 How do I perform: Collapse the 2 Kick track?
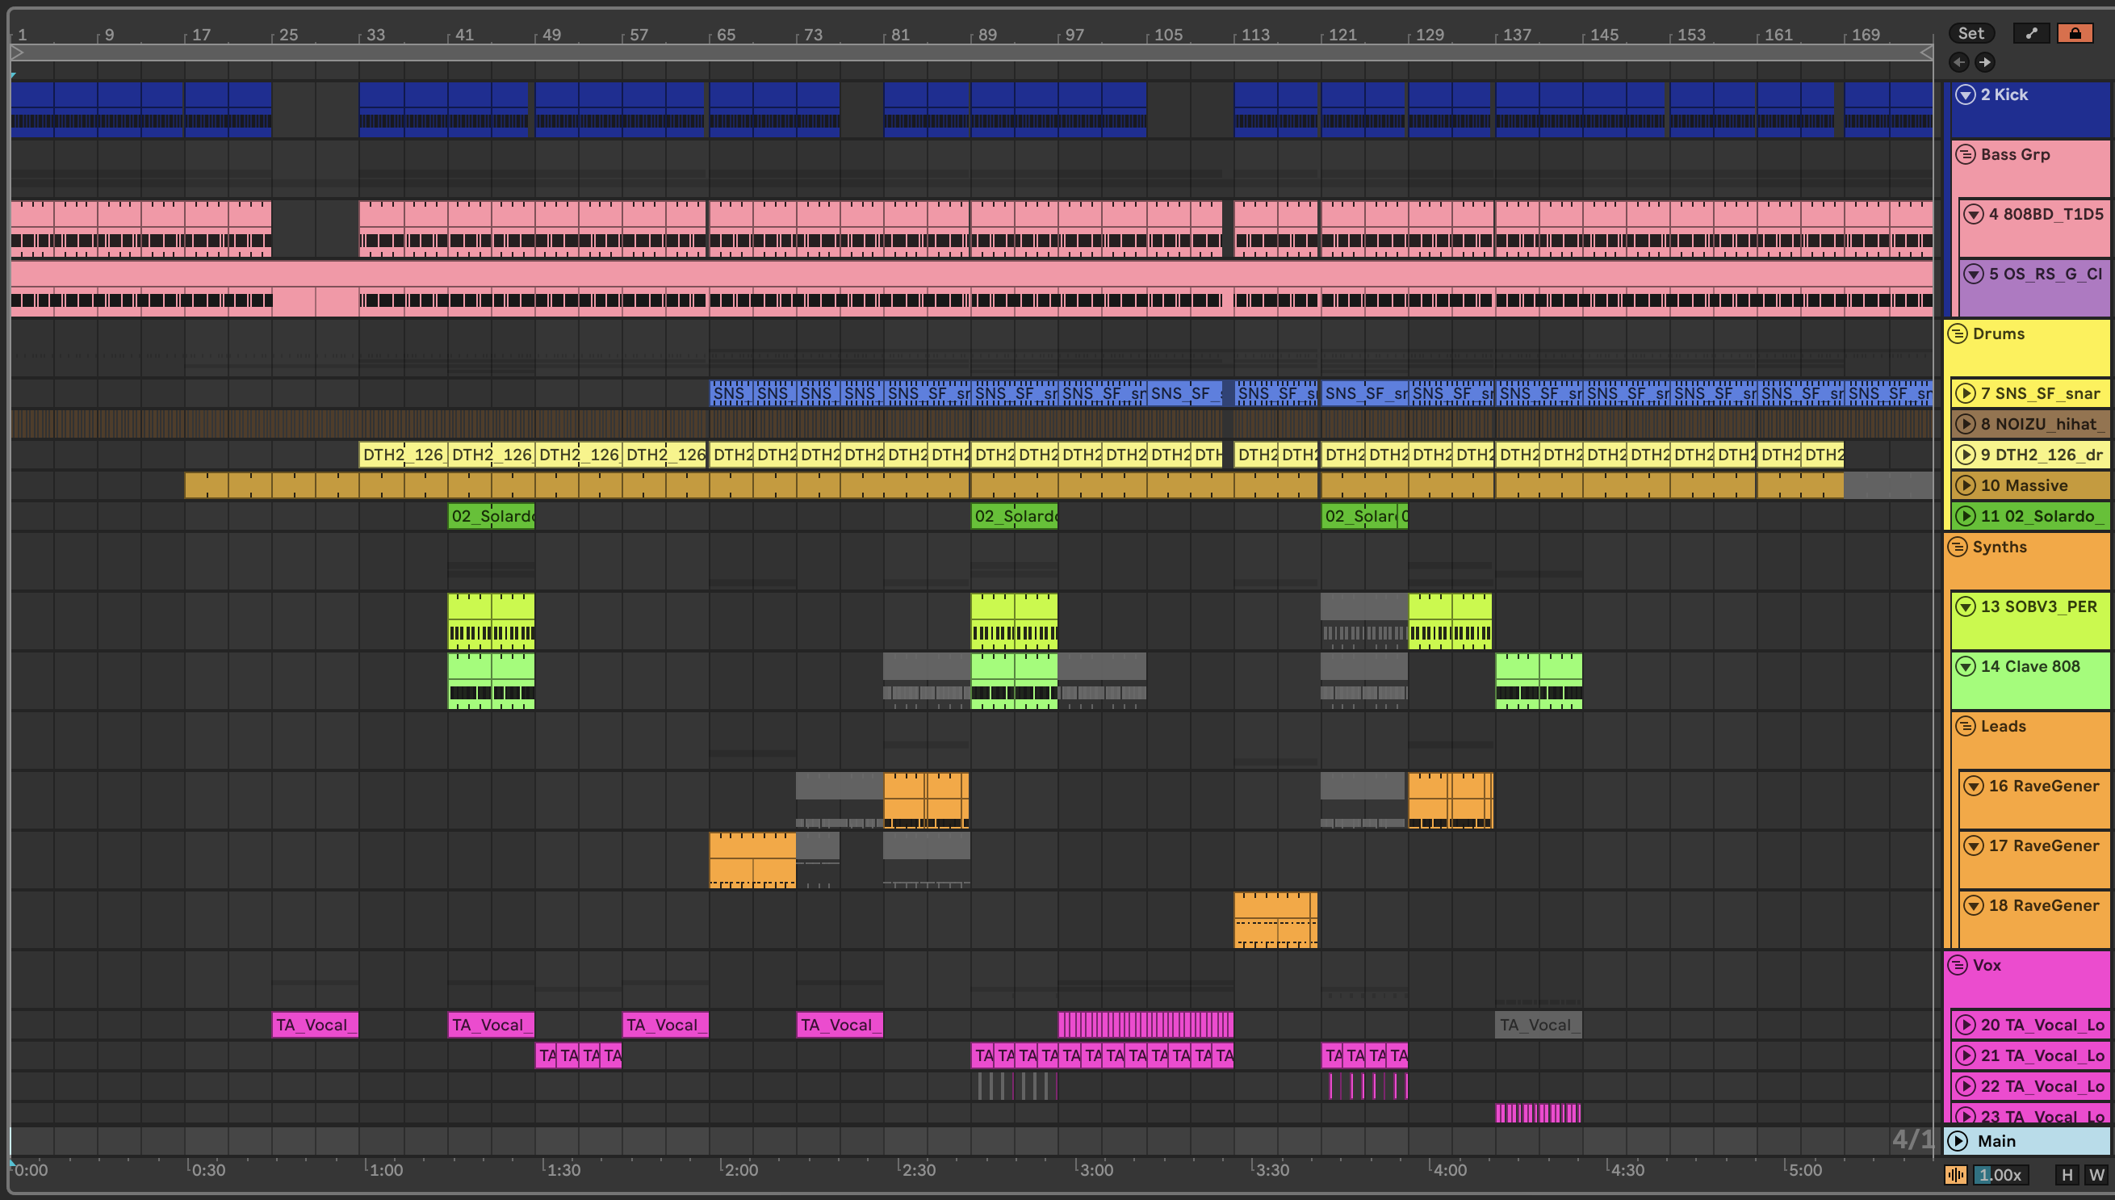coord(1965,94)
